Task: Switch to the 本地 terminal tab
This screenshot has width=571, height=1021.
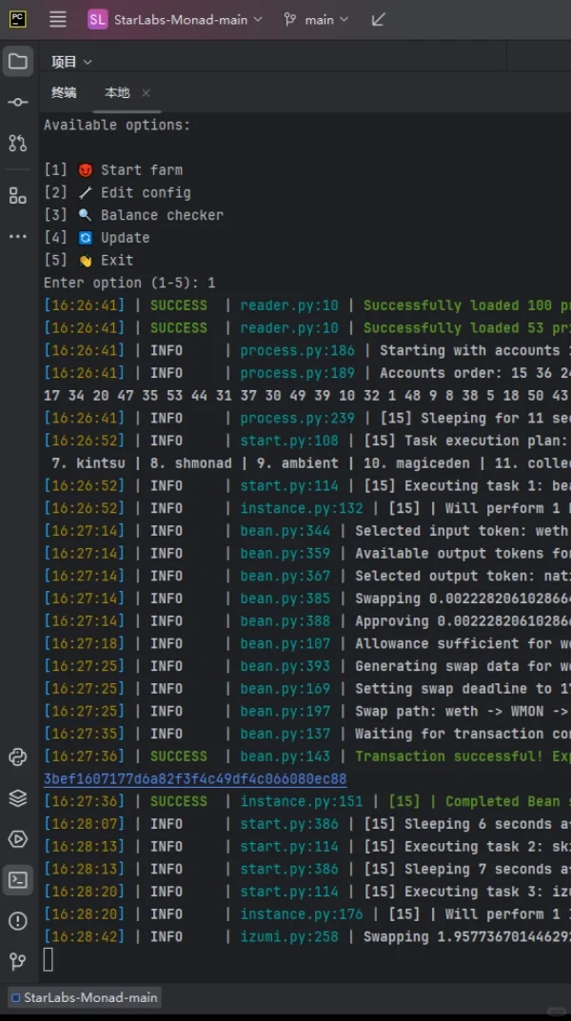Action: [117, 92]
